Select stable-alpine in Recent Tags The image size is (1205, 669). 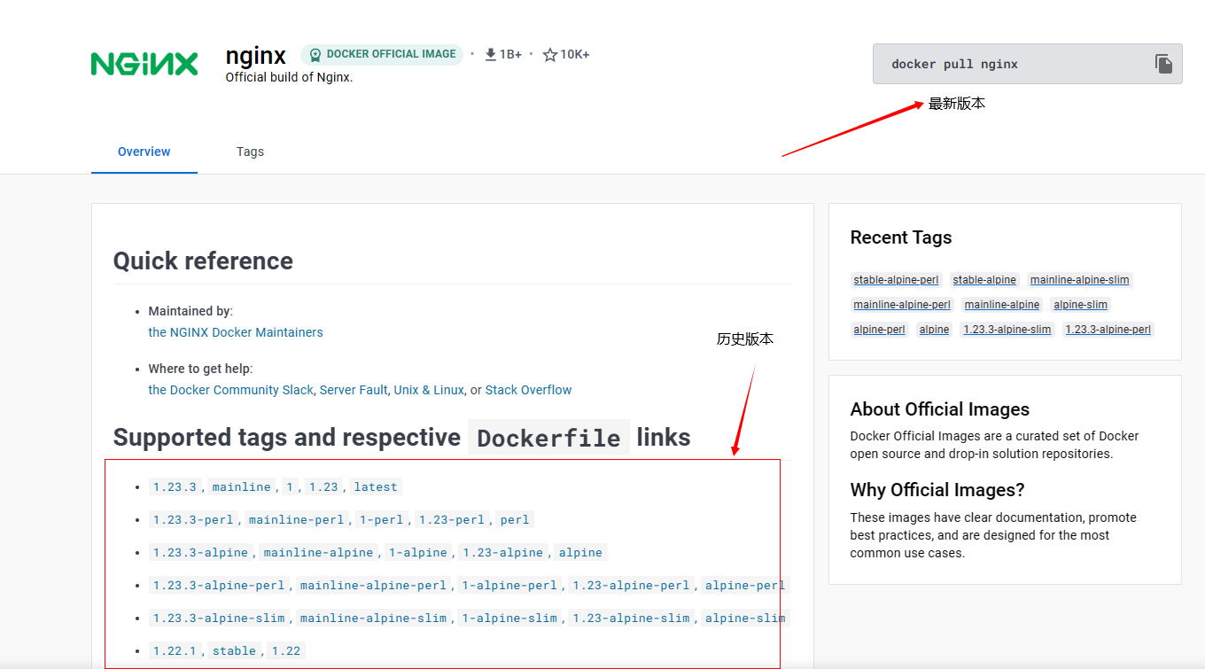(x=984, y=280)
